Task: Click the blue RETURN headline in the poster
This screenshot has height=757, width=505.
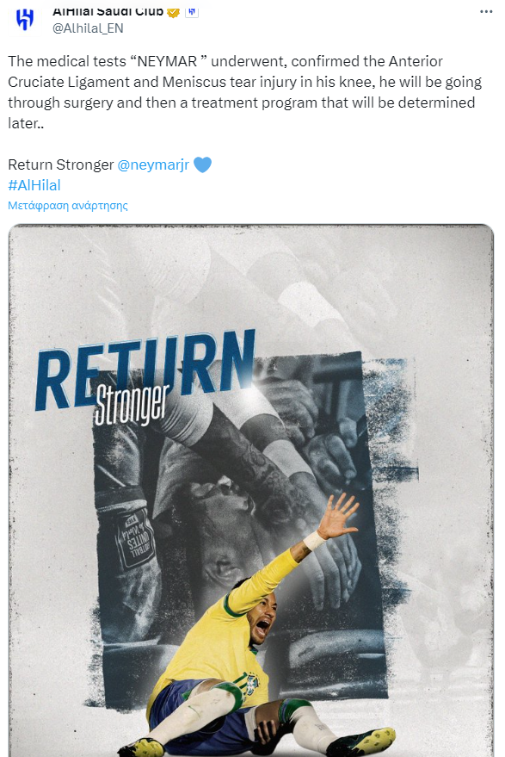Action: click(x=145, y=367)
